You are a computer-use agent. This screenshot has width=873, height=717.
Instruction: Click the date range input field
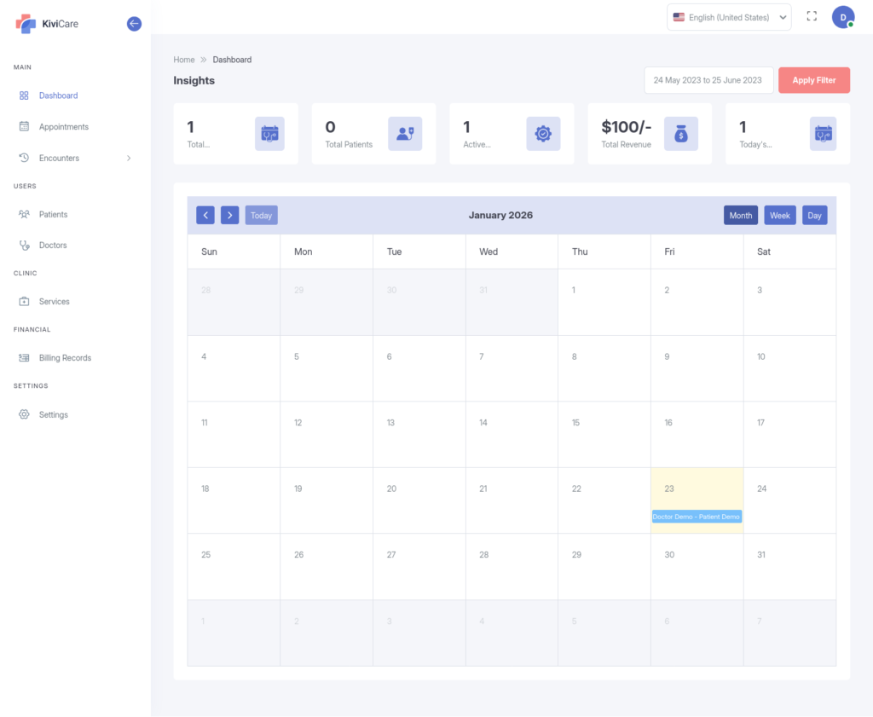point(708,80)
